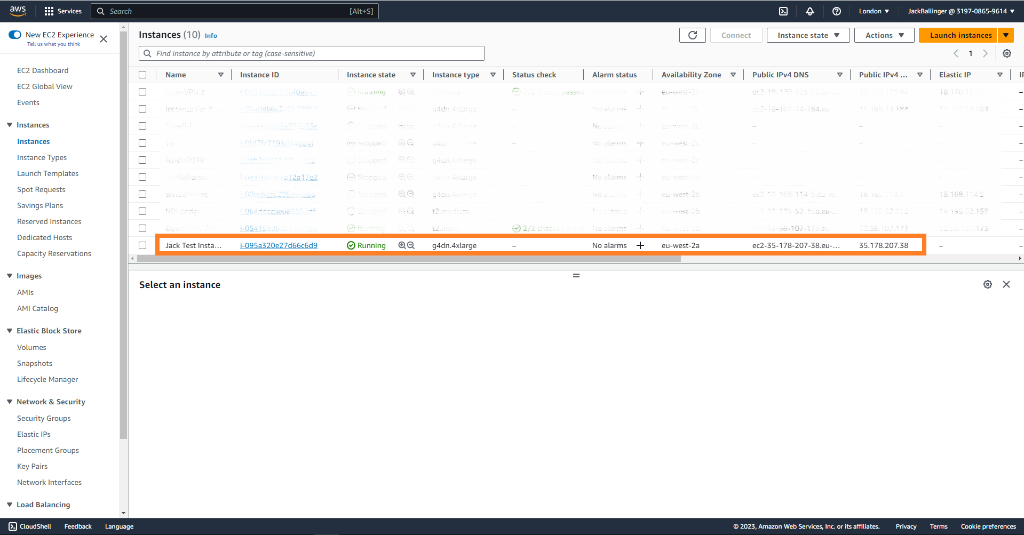
Task: Open the Instance state dropdown
Action: [807, 35]
